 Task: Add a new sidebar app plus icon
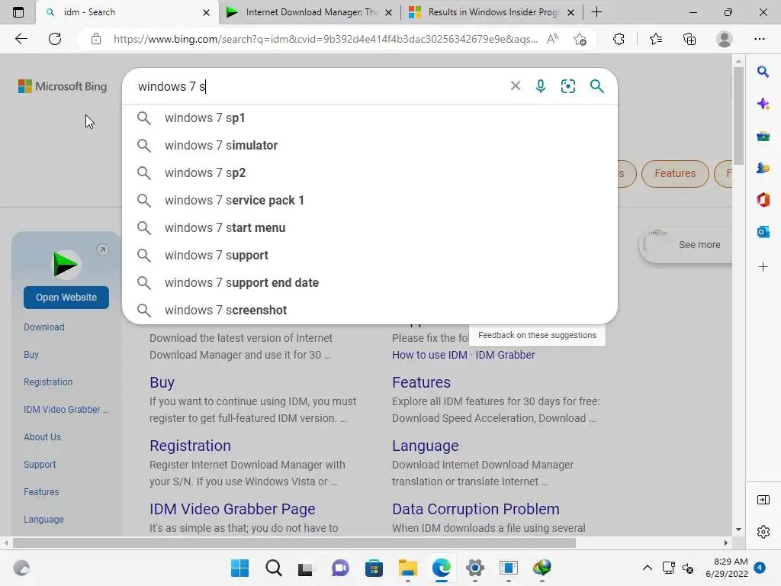click(763, 266)
